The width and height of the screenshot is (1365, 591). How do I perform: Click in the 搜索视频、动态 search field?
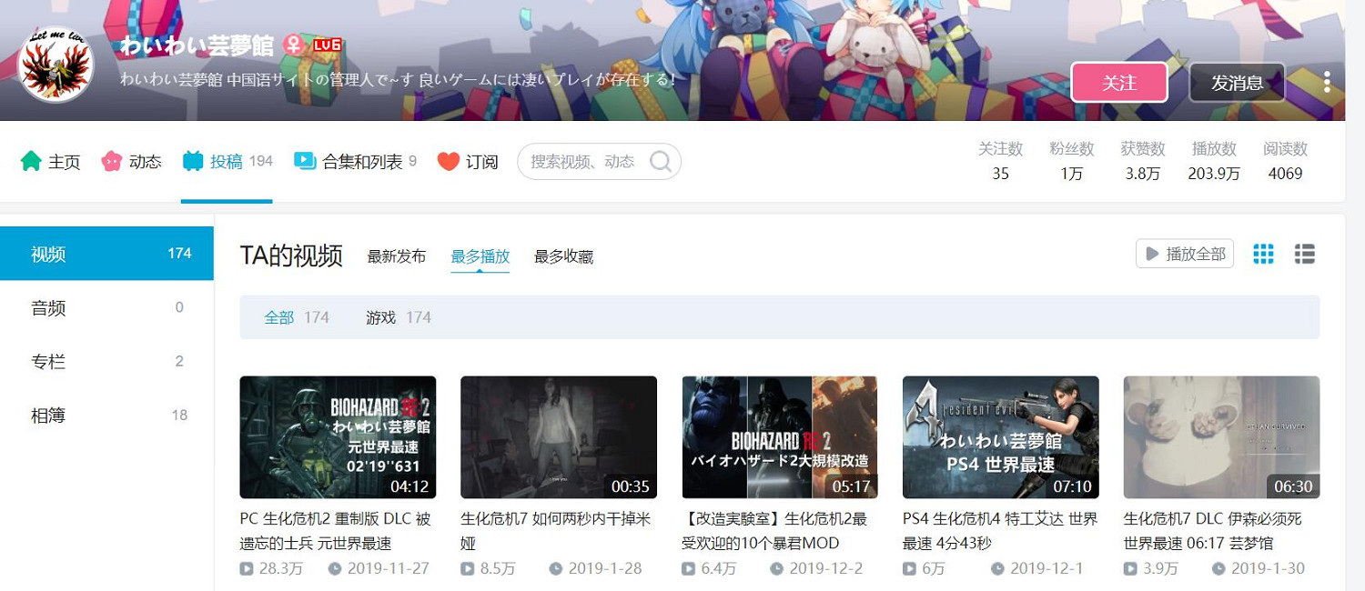582,162
